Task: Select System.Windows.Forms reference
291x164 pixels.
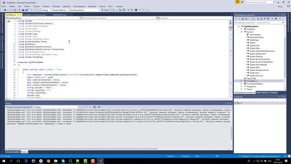Action: coord(259,70)
